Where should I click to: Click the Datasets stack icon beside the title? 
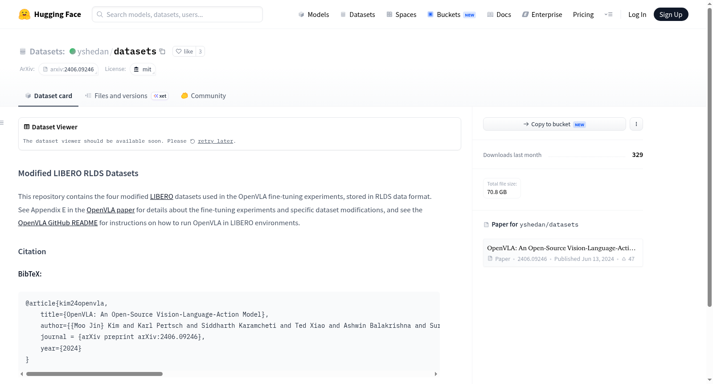23,51
